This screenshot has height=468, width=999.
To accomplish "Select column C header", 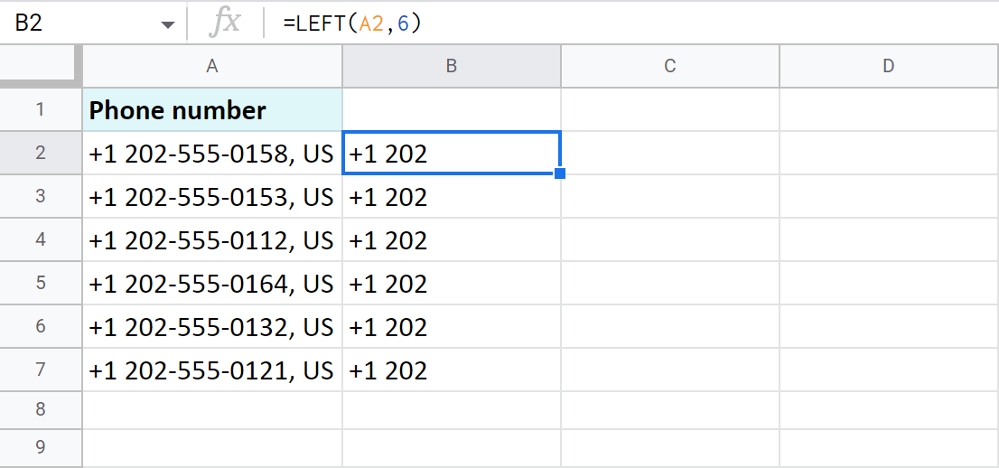I will [669, 66].
